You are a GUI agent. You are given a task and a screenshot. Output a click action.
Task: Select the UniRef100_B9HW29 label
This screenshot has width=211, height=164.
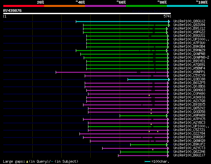[x=189, y=50]
